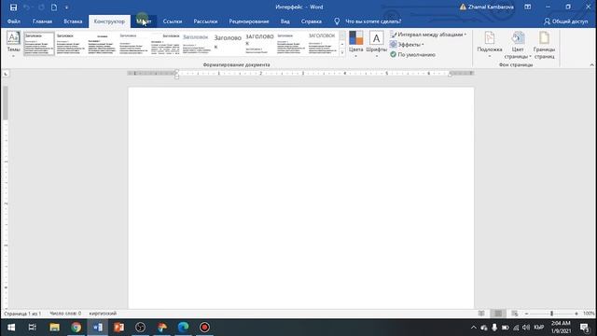Open the Справка tab
597x336 pixels.
coord(311,21)
